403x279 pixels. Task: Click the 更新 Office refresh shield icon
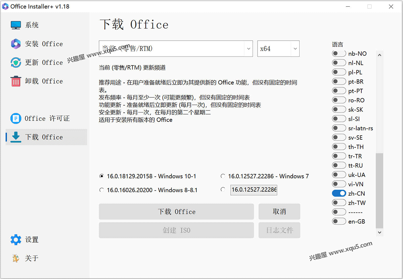pyautogui.click(x=16, y=62)
